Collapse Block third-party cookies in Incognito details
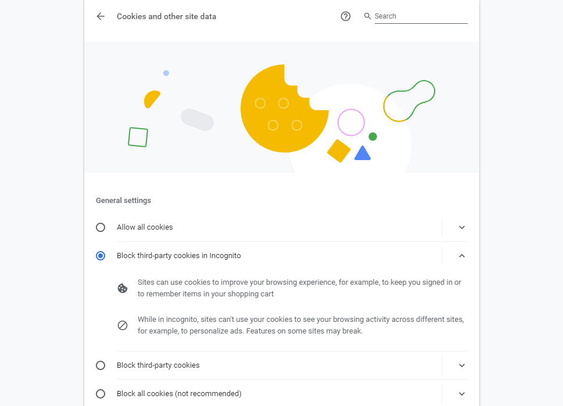Viewport: 563px width, 406px height. [462, 256]
